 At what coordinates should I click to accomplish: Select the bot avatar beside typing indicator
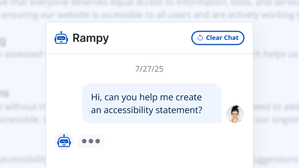[64, 141]
